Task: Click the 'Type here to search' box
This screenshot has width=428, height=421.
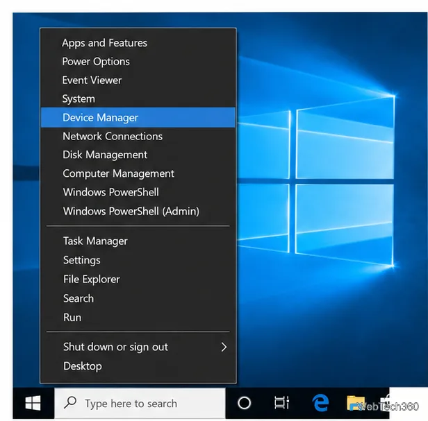Action: point(140,403)
